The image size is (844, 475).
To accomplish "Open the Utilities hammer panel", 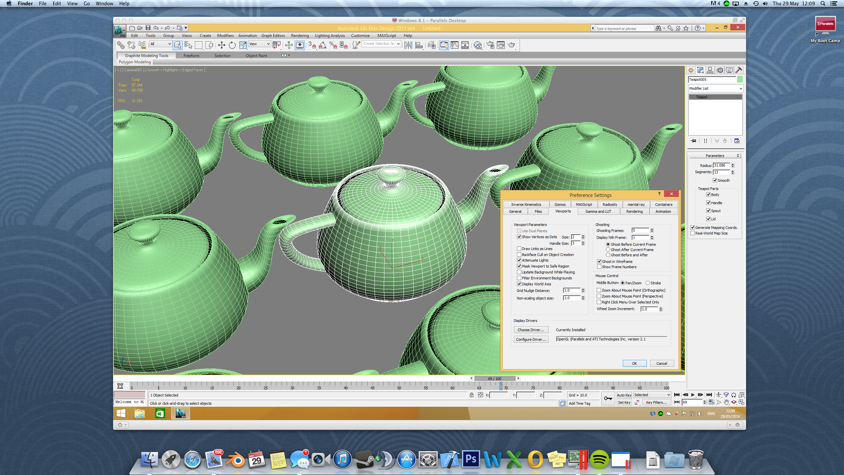I will point(739,70).
